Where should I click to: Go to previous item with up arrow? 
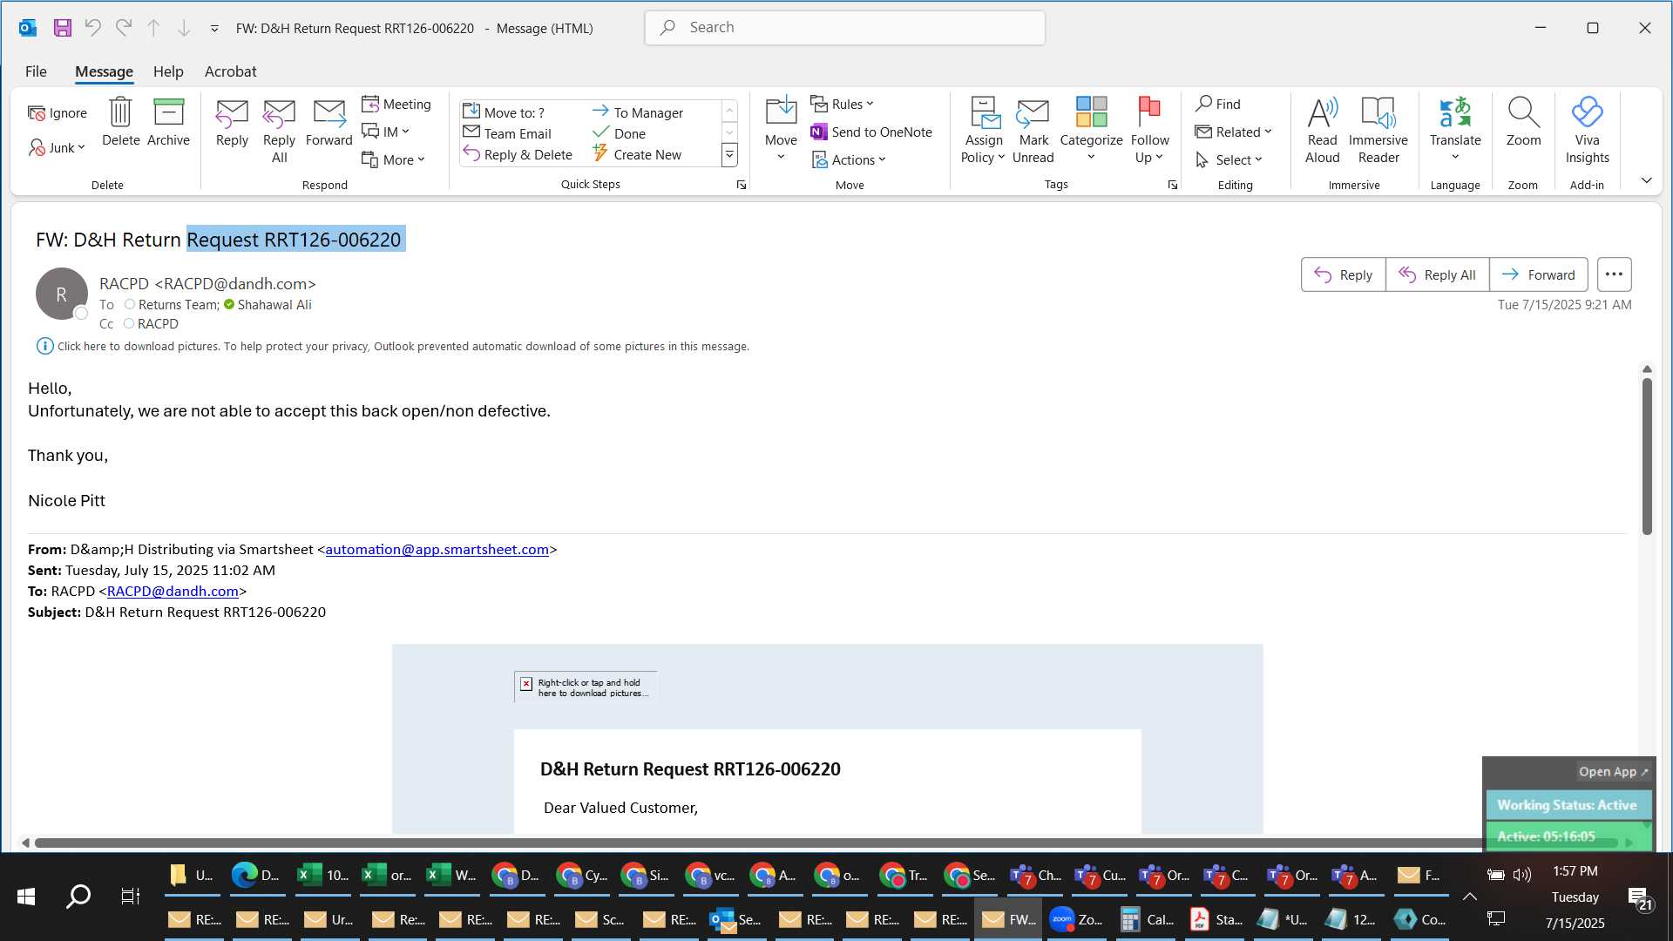153,28
